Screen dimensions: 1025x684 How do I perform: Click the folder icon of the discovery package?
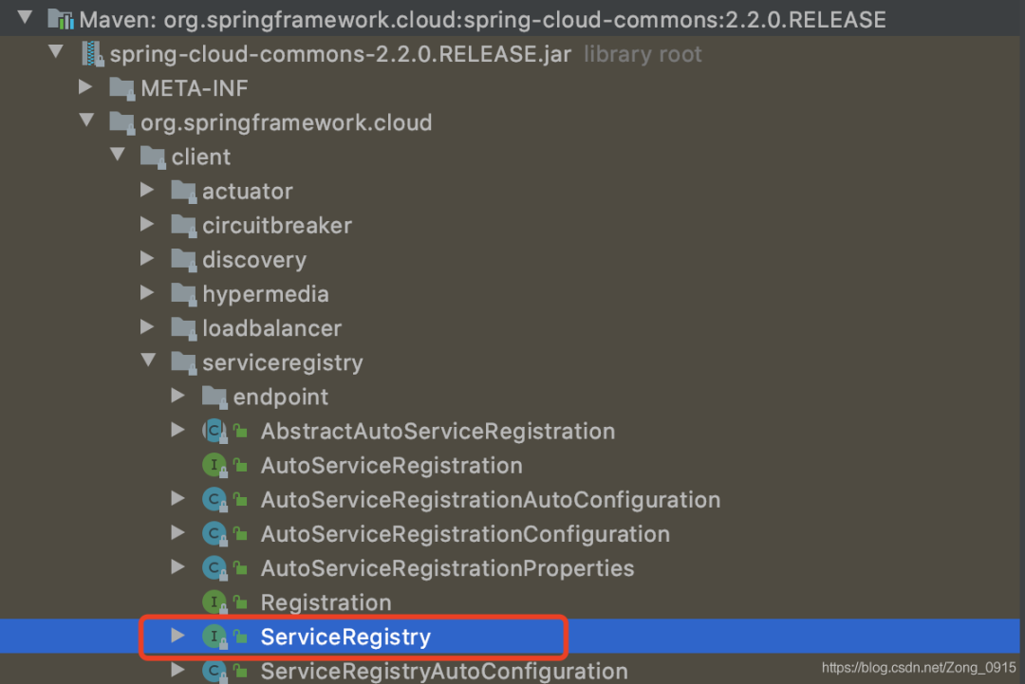[x=183, y=259]
